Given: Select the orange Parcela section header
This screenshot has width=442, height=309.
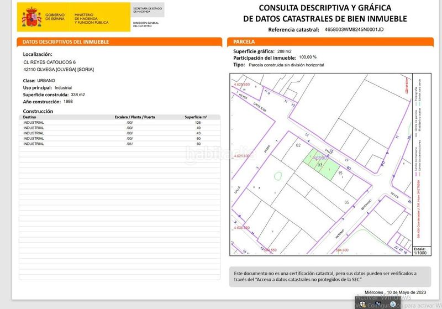Looking at the screenshot, I should [x=330, y=42].
